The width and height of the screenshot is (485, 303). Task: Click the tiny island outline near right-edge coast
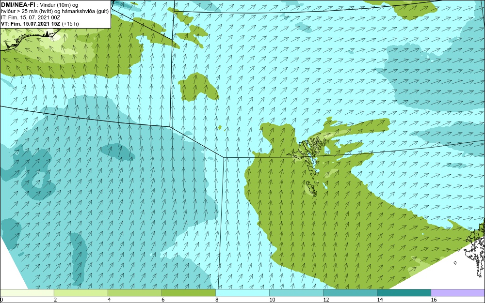[x=455, y=263]
